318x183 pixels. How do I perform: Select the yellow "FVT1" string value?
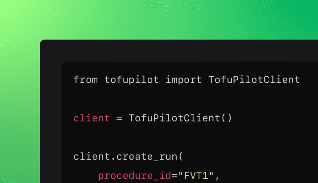click(196, 175)
